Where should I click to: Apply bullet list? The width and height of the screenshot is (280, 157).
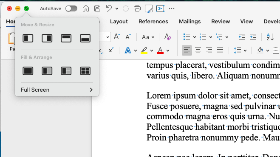click(x=187, y=37)
